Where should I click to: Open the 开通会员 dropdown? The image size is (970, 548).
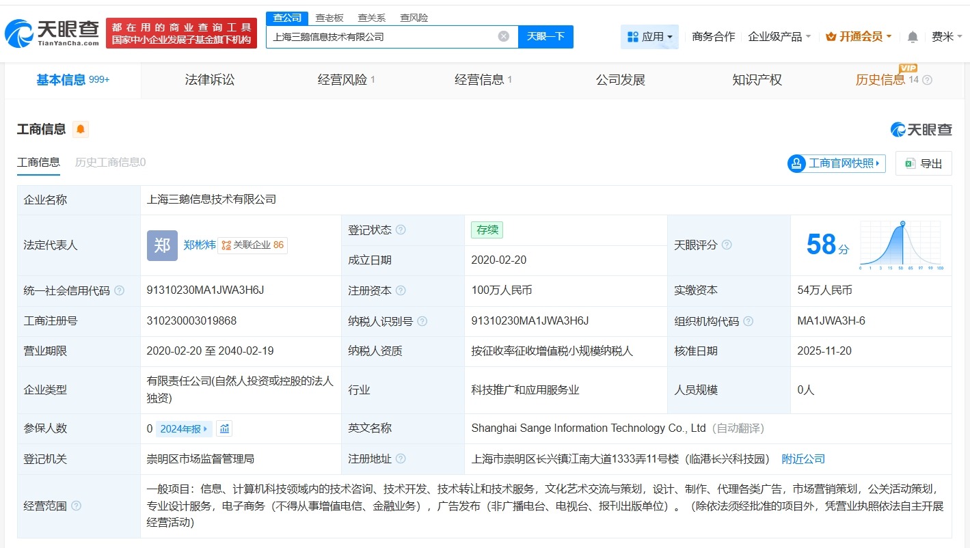click(x=858, y=37)
